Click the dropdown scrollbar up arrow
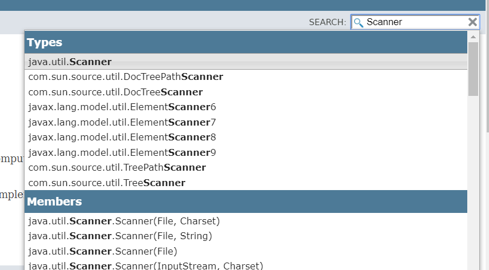The height and width of the screenshot is (270, 489). click(x=473, y=37)
